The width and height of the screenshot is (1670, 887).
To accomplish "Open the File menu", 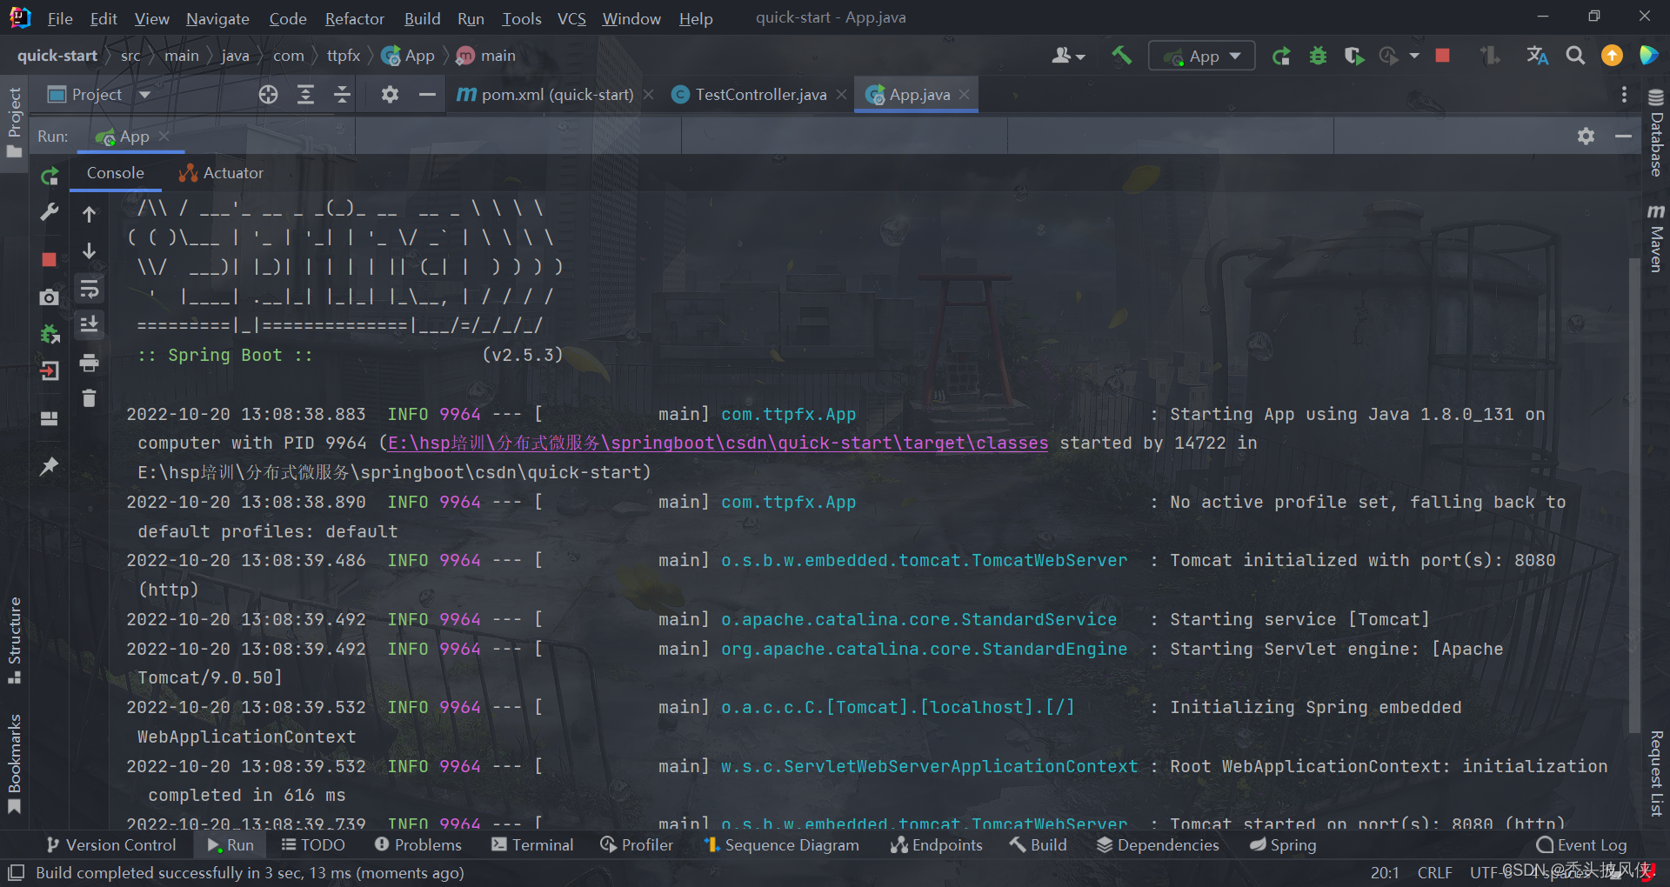I will click(x=60, y=18).
